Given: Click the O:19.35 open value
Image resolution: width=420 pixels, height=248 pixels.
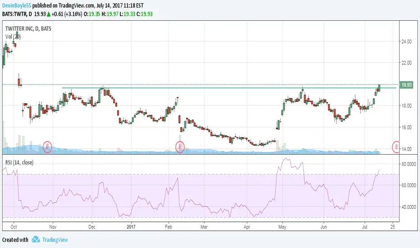Looking at the screenshot, I should click(x=92, y=14).
